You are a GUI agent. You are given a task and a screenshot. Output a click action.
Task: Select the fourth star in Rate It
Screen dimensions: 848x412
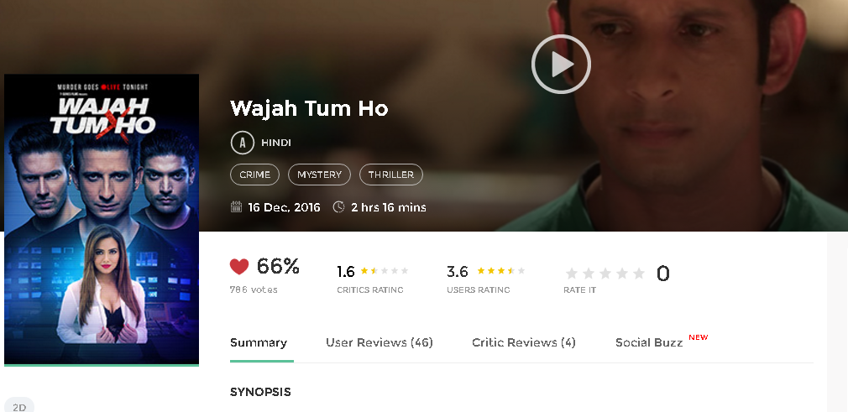pos(622,274)
